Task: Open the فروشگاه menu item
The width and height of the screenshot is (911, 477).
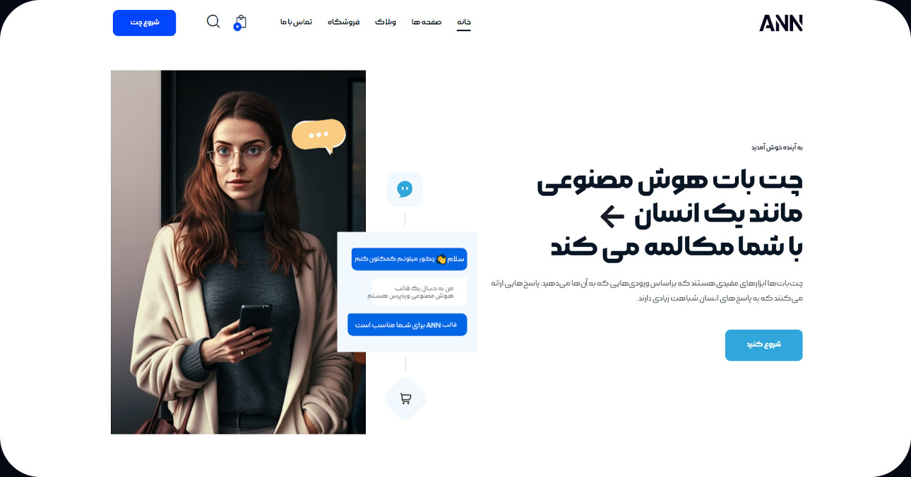Action: (344, 22)
